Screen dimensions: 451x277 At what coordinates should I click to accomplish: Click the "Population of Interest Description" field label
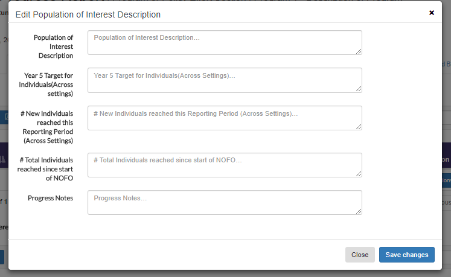54,46
